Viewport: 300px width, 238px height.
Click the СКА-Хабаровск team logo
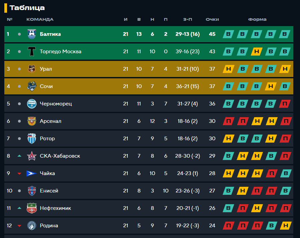click(32, 156)
